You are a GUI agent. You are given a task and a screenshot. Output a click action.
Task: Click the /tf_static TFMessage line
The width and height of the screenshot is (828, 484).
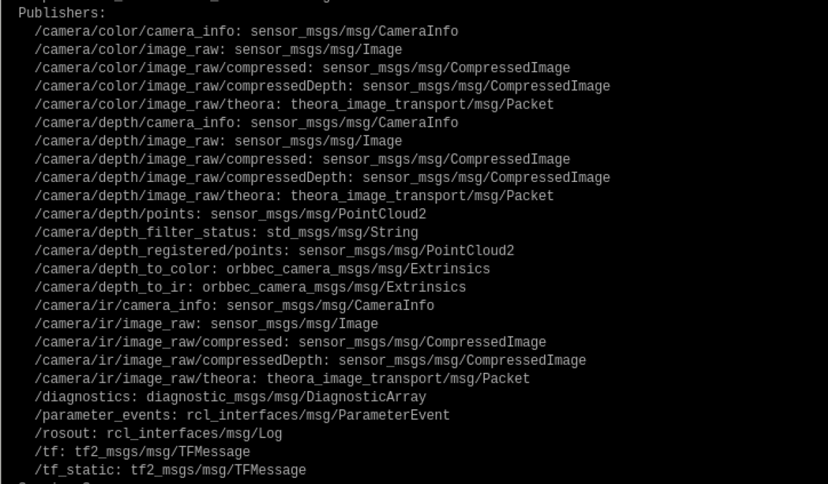point(170,469)
